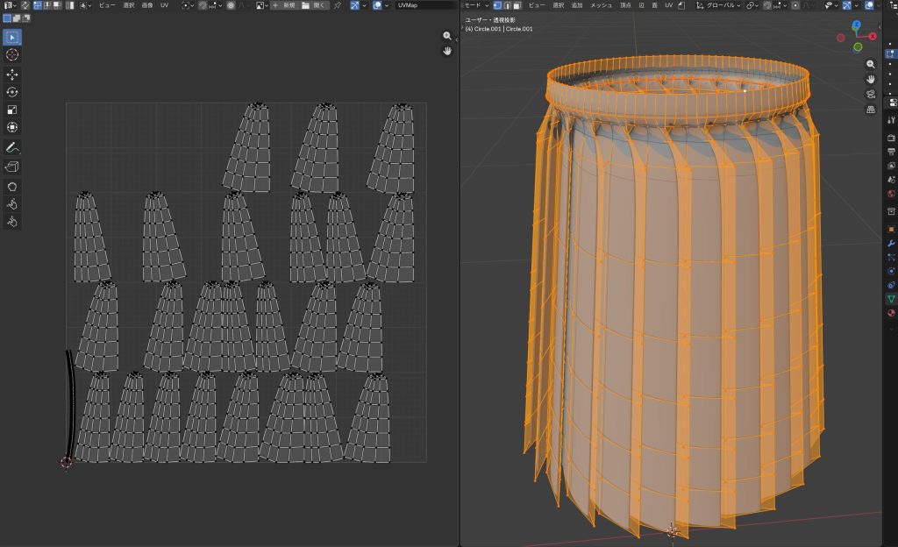Select the UV Rip Region tool
This screenshot has height=547, width=898.
pyautogui.click(x=12, y=167)
